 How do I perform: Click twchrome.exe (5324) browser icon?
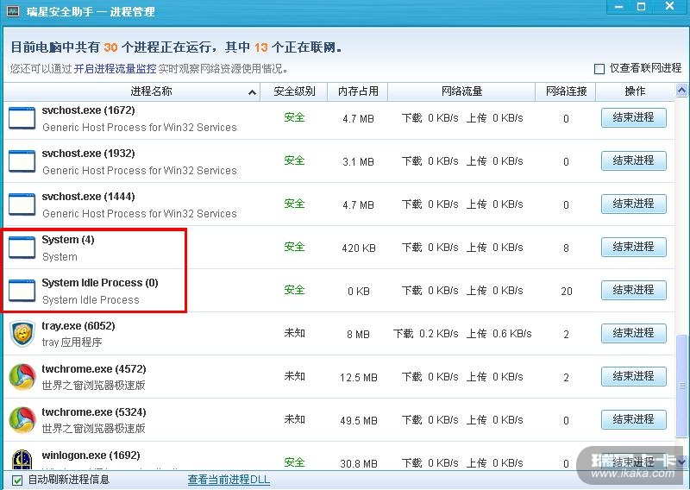pyautogui.click(x=22, y=420)
